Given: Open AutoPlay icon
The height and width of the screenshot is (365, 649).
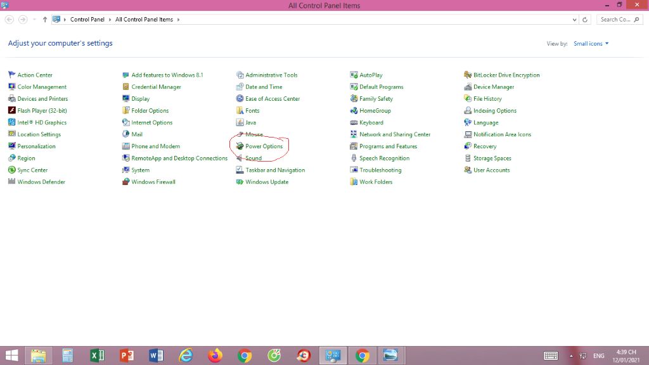Looking at the screenshot, I should (354, 75).
